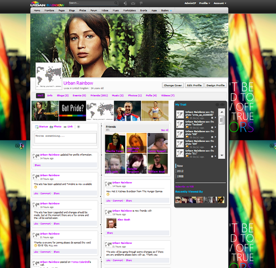The height and width of the screenshot is (268, 276).
Task: Click Alex Bosh's avatar photo
Action: pyautogui.click(x=111, y=223)
